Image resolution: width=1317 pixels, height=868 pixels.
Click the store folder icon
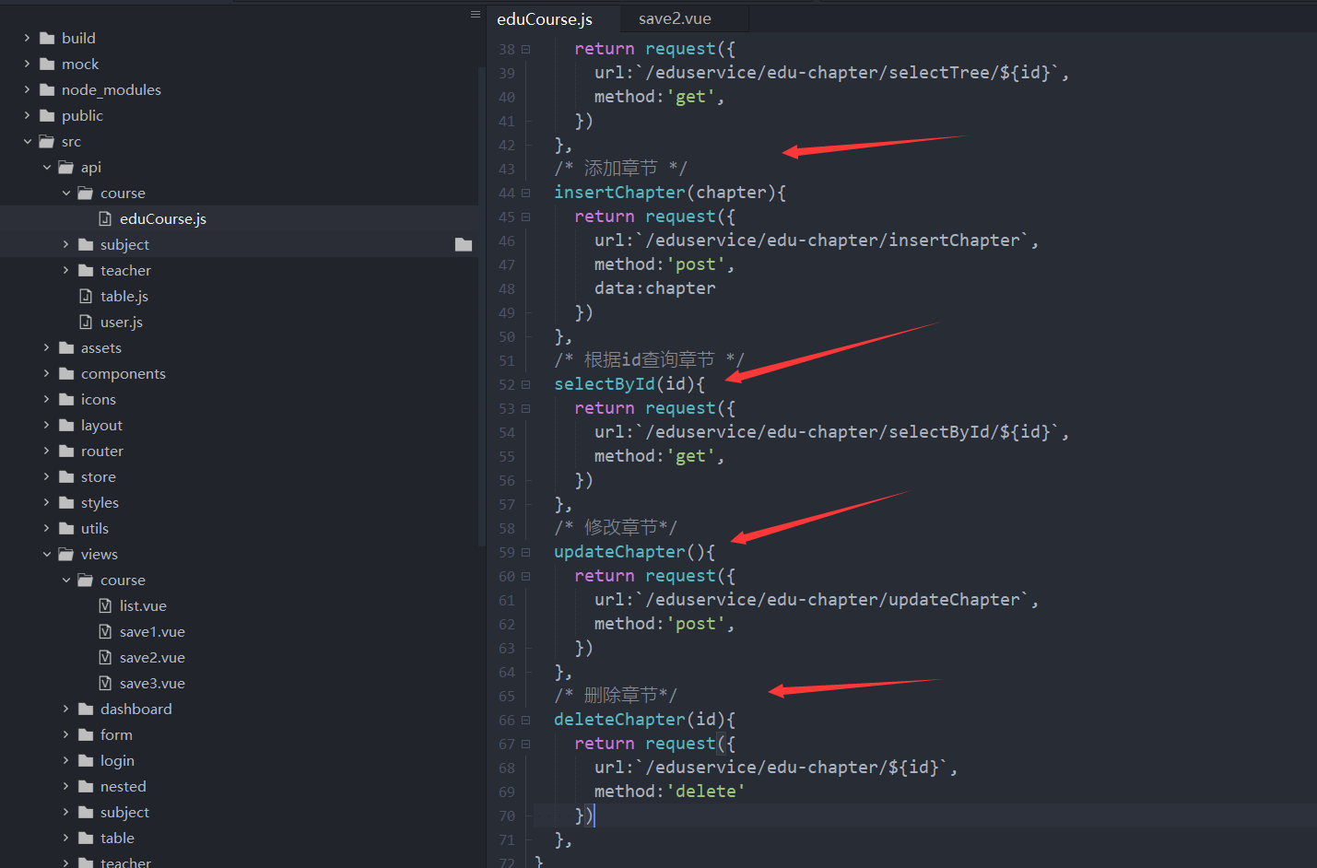coord(66,476)
